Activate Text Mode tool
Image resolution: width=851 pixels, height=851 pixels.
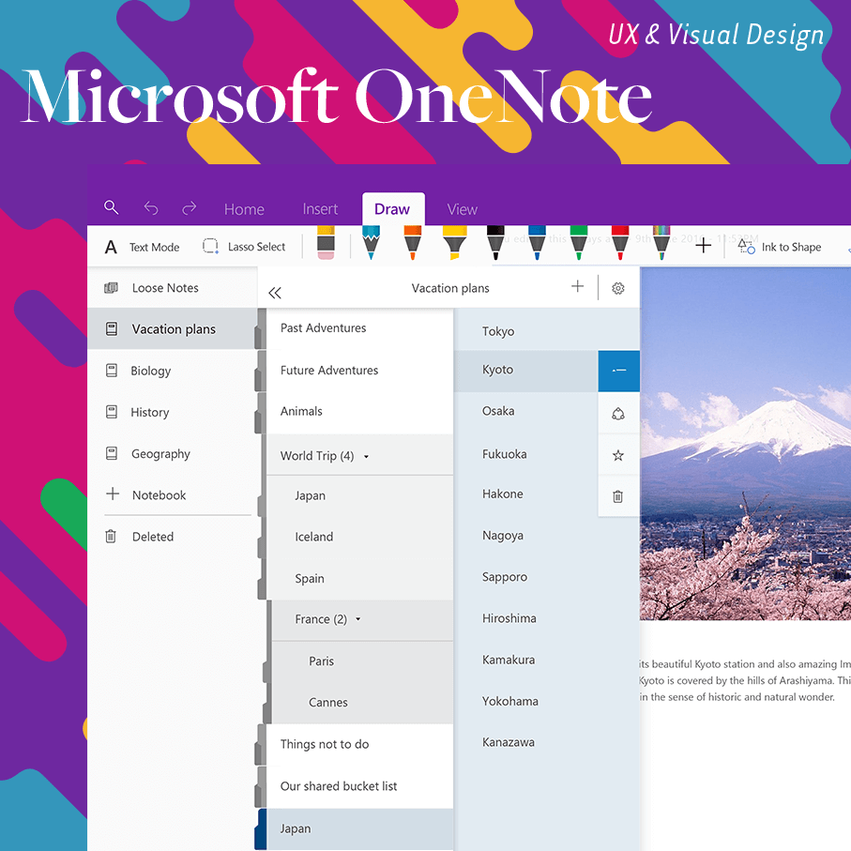143,247
